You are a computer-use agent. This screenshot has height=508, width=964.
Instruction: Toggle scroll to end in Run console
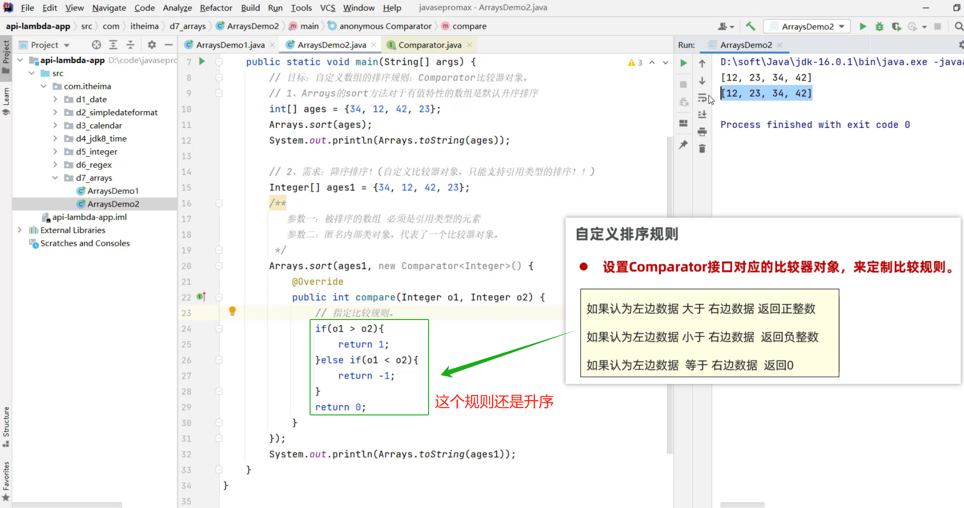tap(702, 114)
